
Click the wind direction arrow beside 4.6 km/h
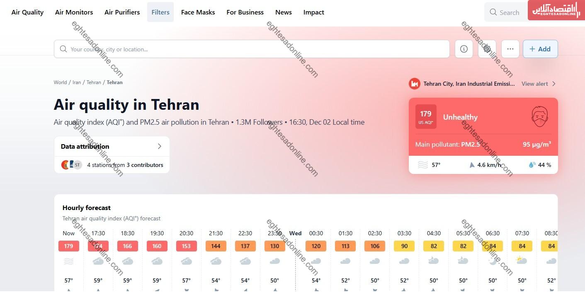pyautogui.click(x=472, y=164)
